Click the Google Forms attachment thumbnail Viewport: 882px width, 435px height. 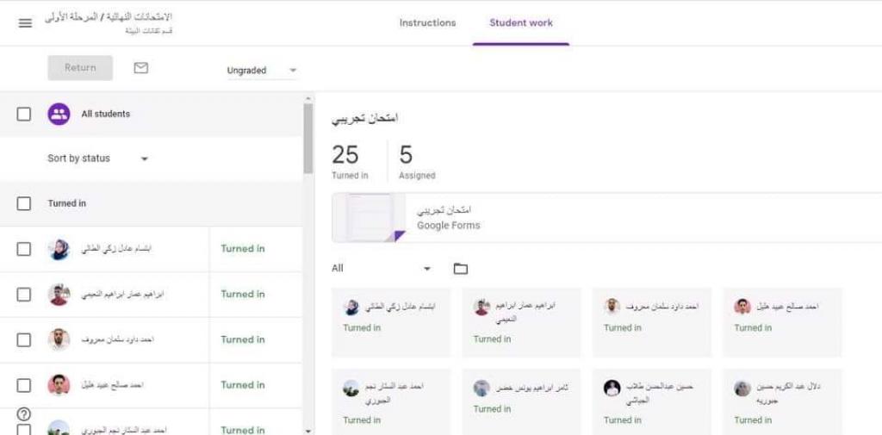point(369,218)
